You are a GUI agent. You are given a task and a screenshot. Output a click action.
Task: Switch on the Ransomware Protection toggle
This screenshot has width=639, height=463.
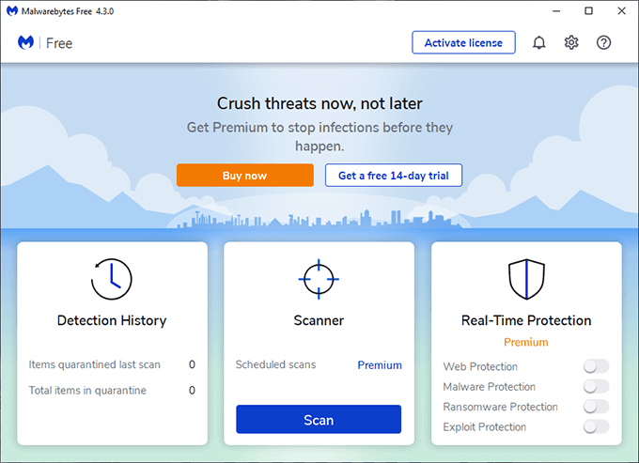pos(596,407)
